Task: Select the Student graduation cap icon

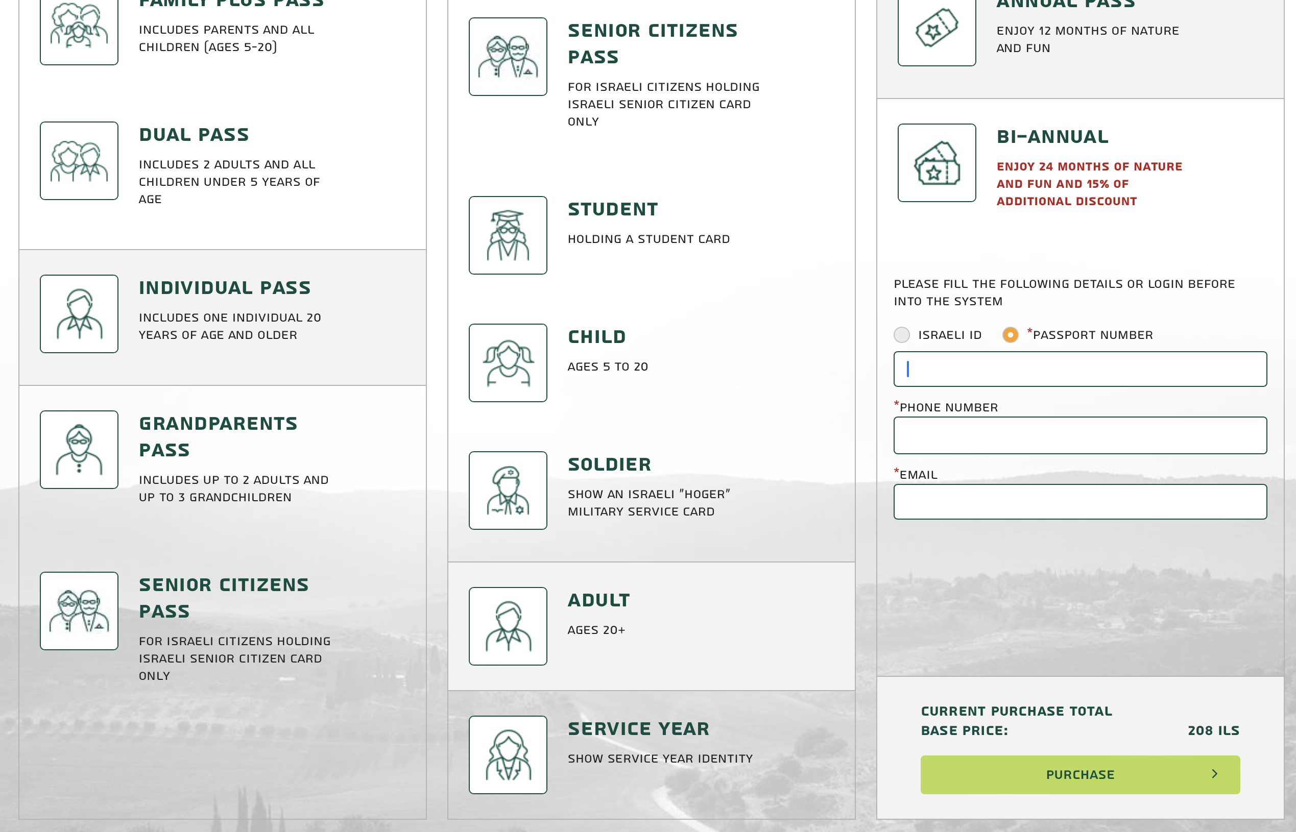Action: [508, 235]
